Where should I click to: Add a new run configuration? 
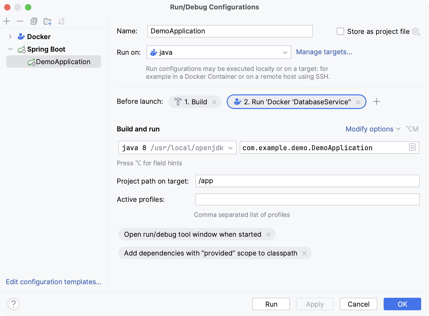(7, 21)
